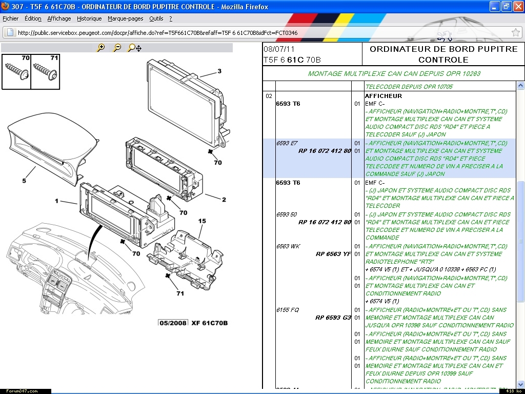This screenshot has width=525, height=394.
Task: Click the parts list scroll-down arrow
Action: pyautogui.click(x=520, y=384)
